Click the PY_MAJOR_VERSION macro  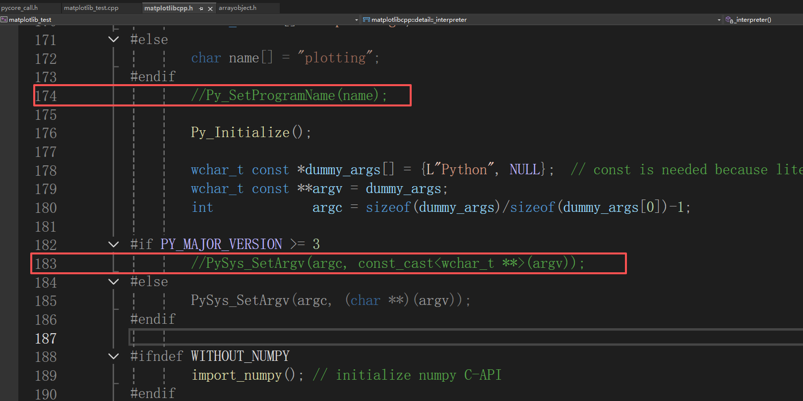221,244
